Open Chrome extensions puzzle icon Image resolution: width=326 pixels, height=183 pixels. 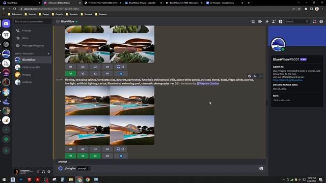(x=306, y=9)
